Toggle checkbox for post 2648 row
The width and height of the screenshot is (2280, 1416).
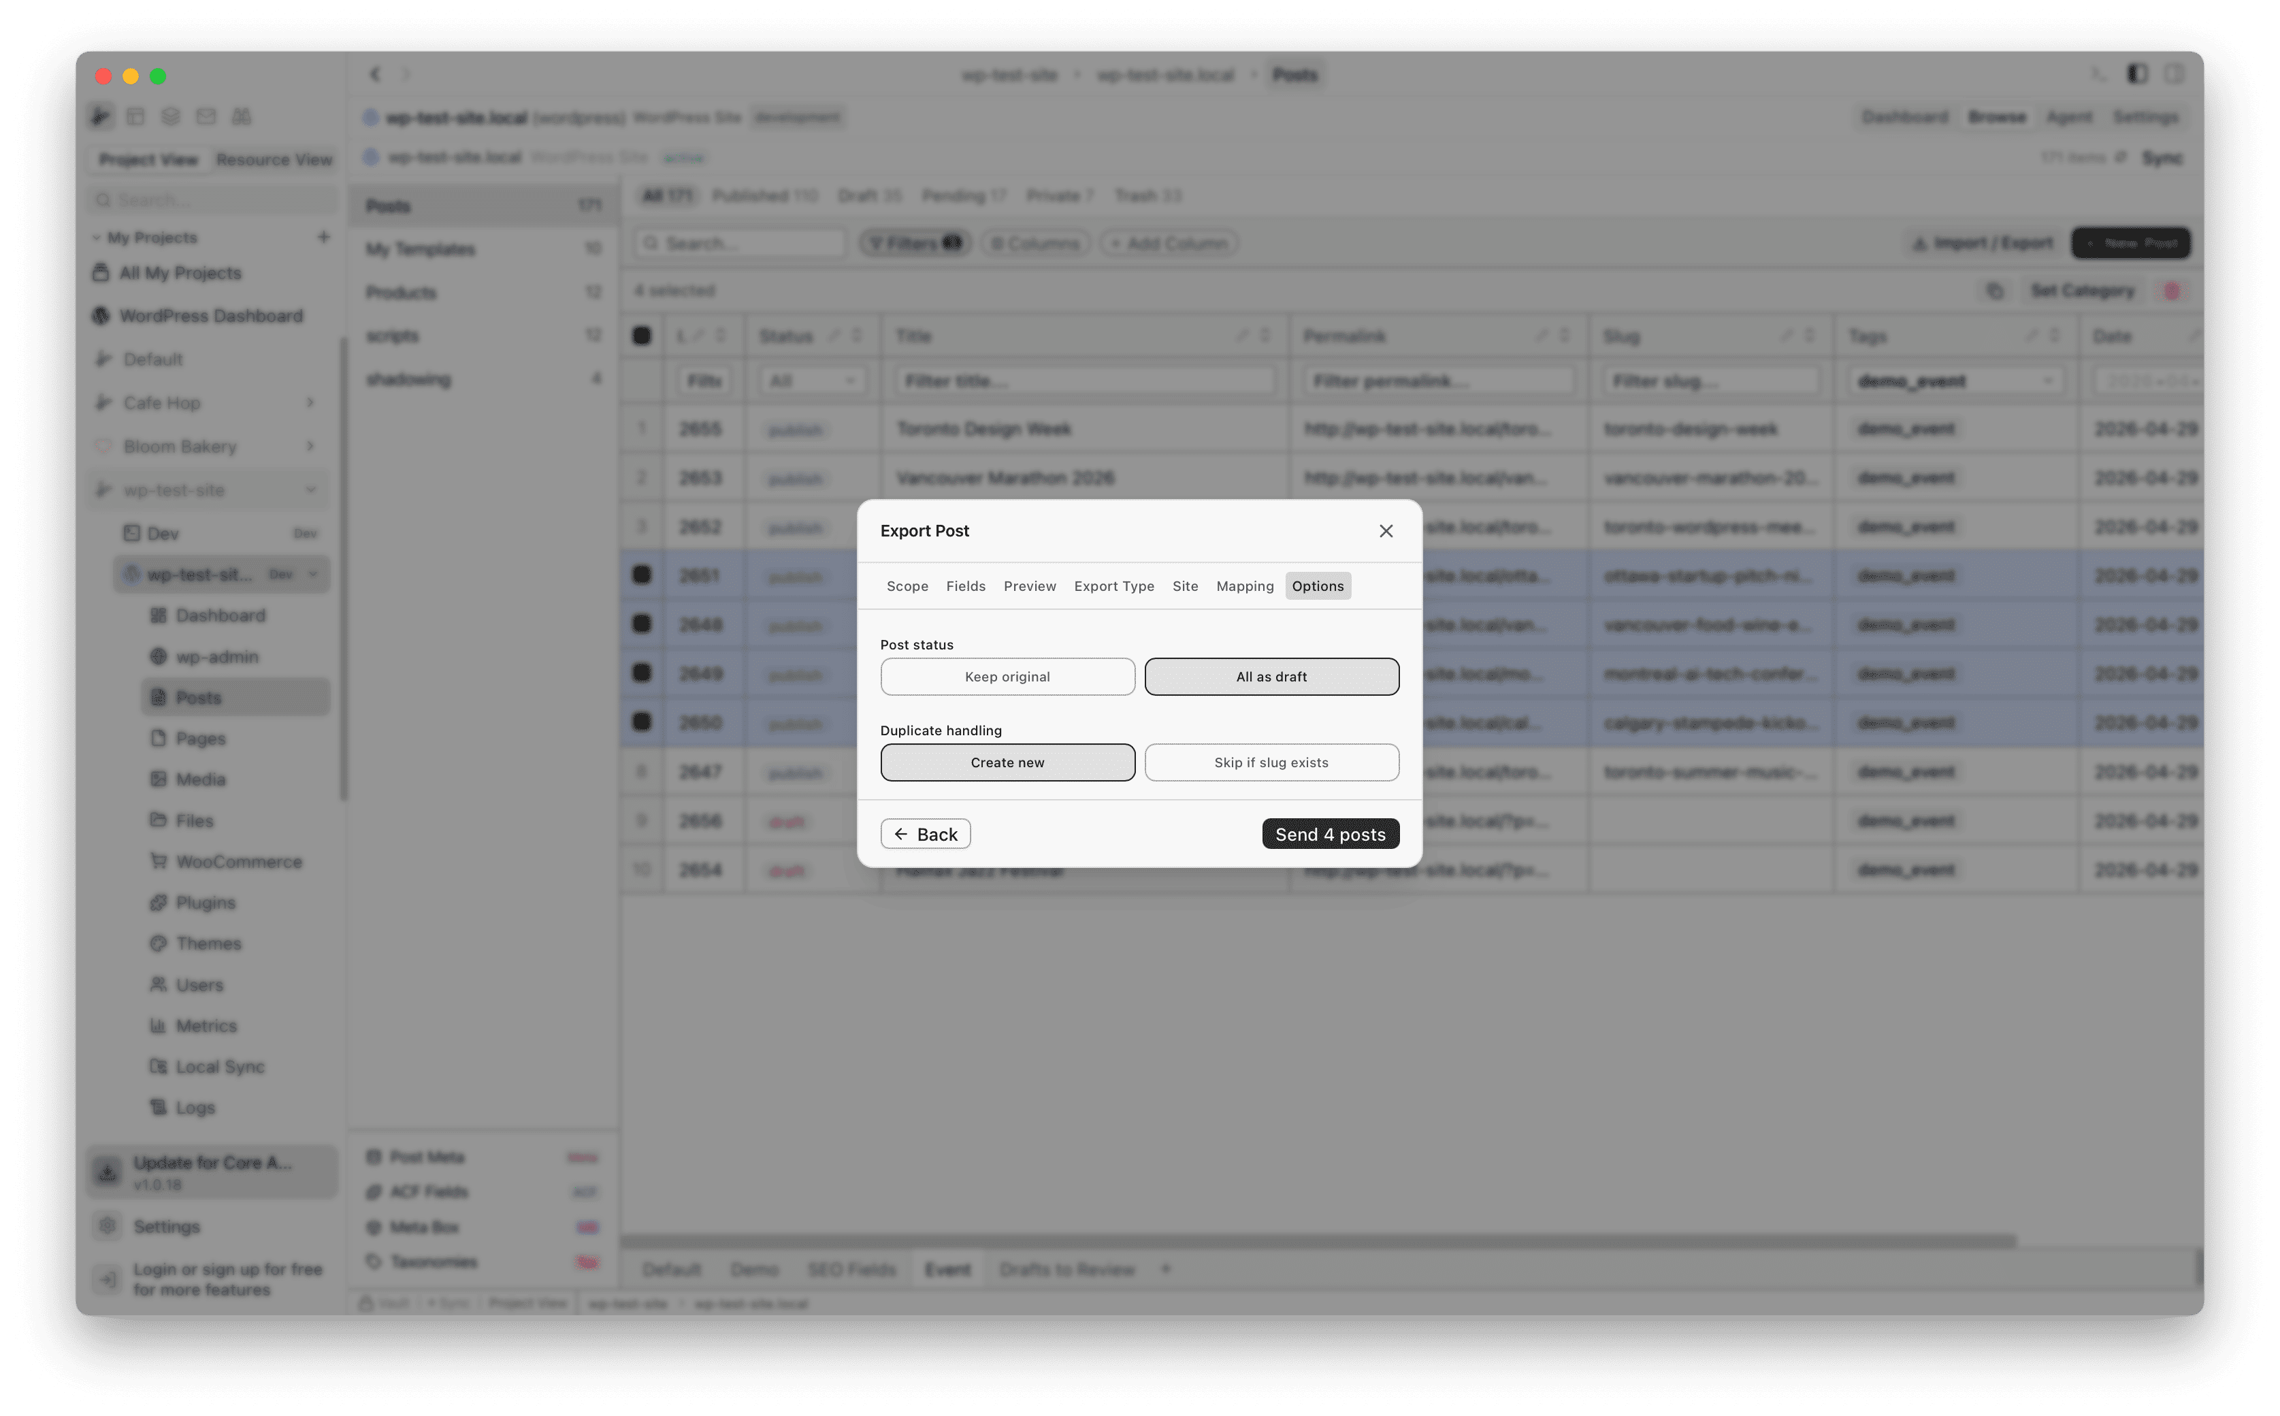[x=641, y=624]
